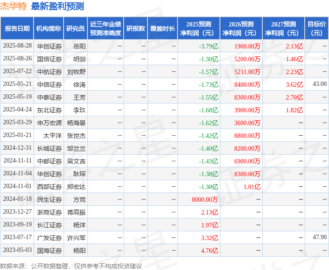
Task: Click researcher 岳阳
Action: point(79,46)
